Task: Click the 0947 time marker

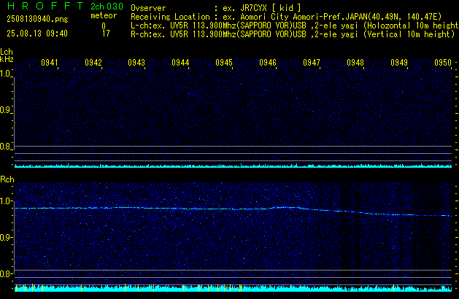Action: pyautogui.click(x=312, y=63)
